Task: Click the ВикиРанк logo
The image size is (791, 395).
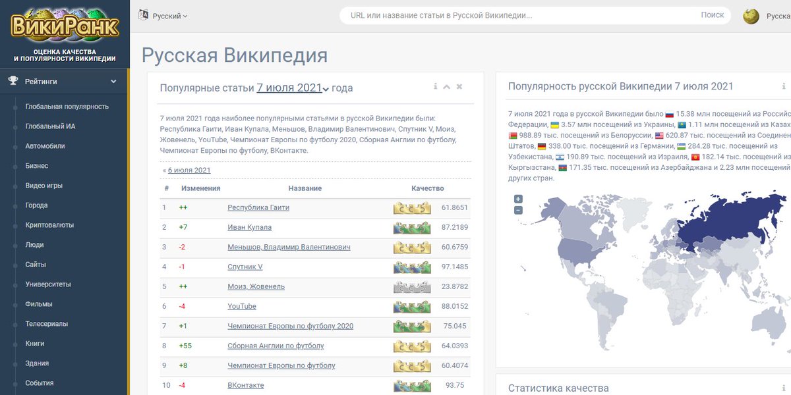Action: click(x=65, y=26)
